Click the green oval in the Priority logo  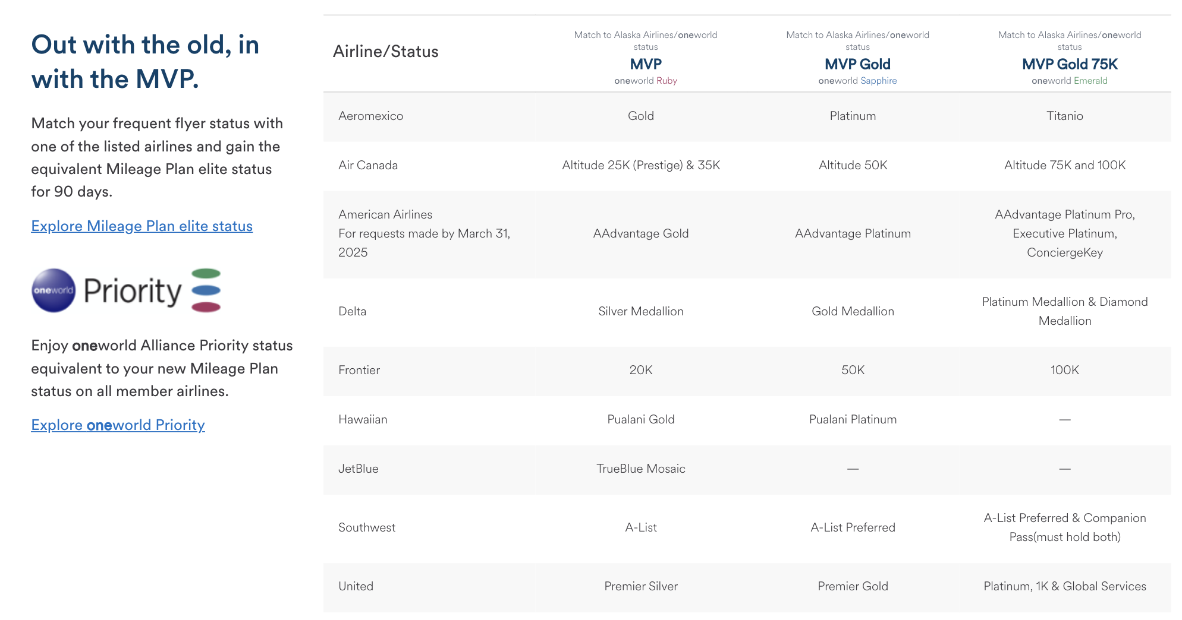(x=205, y=273)
